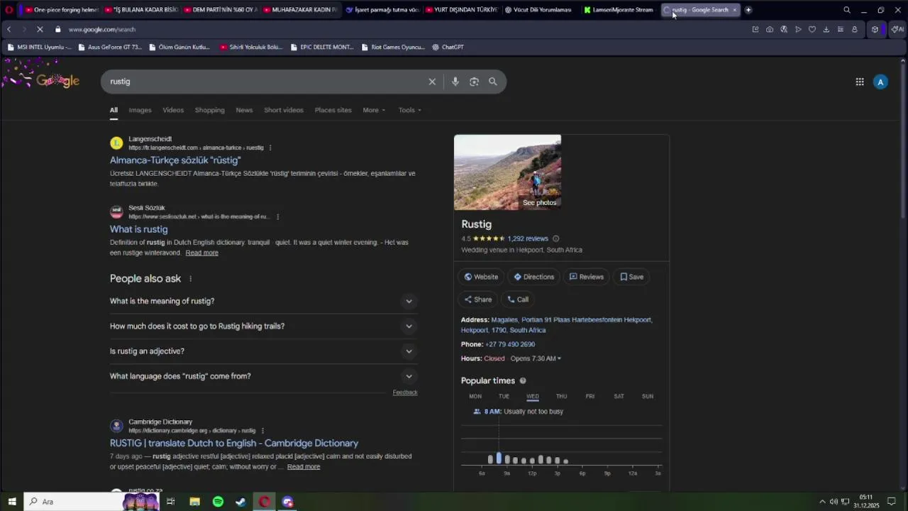Open a new browser tab
This screenshot has width=908, height=511.
[x=748, y=10]
